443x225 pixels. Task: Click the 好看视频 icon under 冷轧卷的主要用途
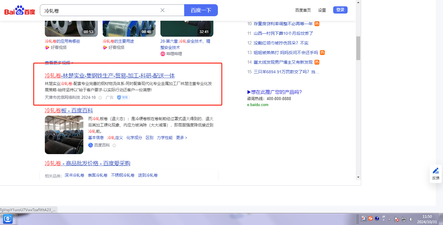click(x=105, y=47)
